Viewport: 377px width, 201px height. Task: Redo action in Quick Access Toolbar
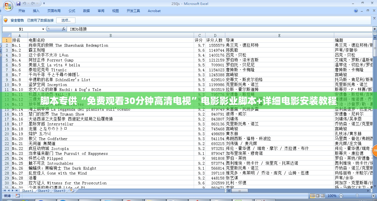coord(33,4)
